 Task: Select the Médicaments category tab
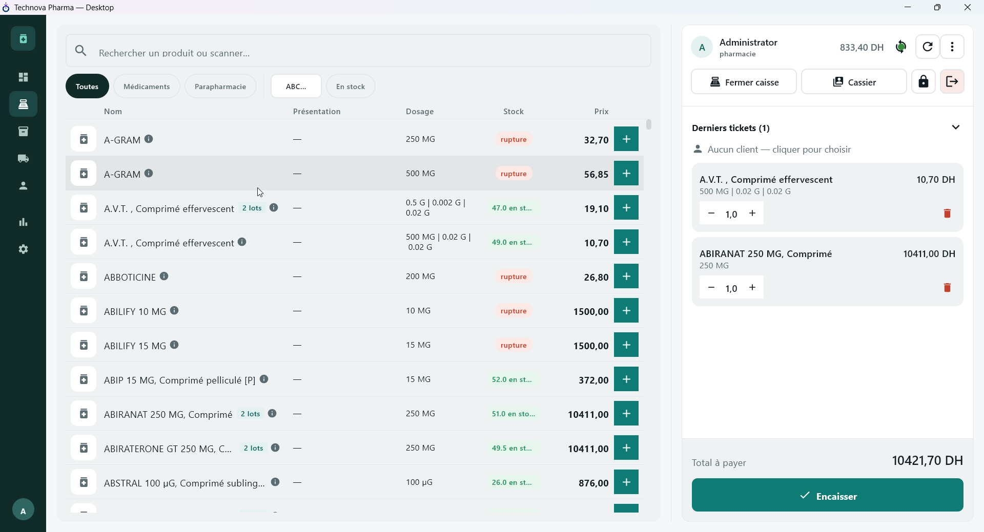coord(147,87)
